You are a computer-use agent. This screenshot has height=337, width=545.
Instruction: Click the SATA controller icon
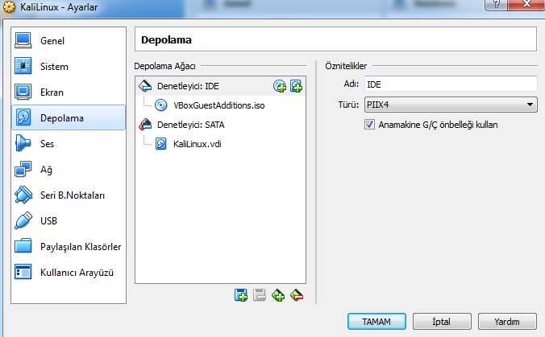(x=145, y=124)
